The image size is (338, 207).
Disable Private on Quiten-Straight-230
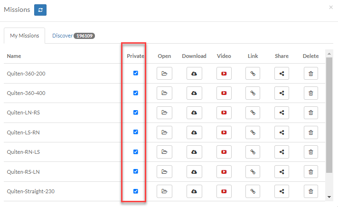136,191
